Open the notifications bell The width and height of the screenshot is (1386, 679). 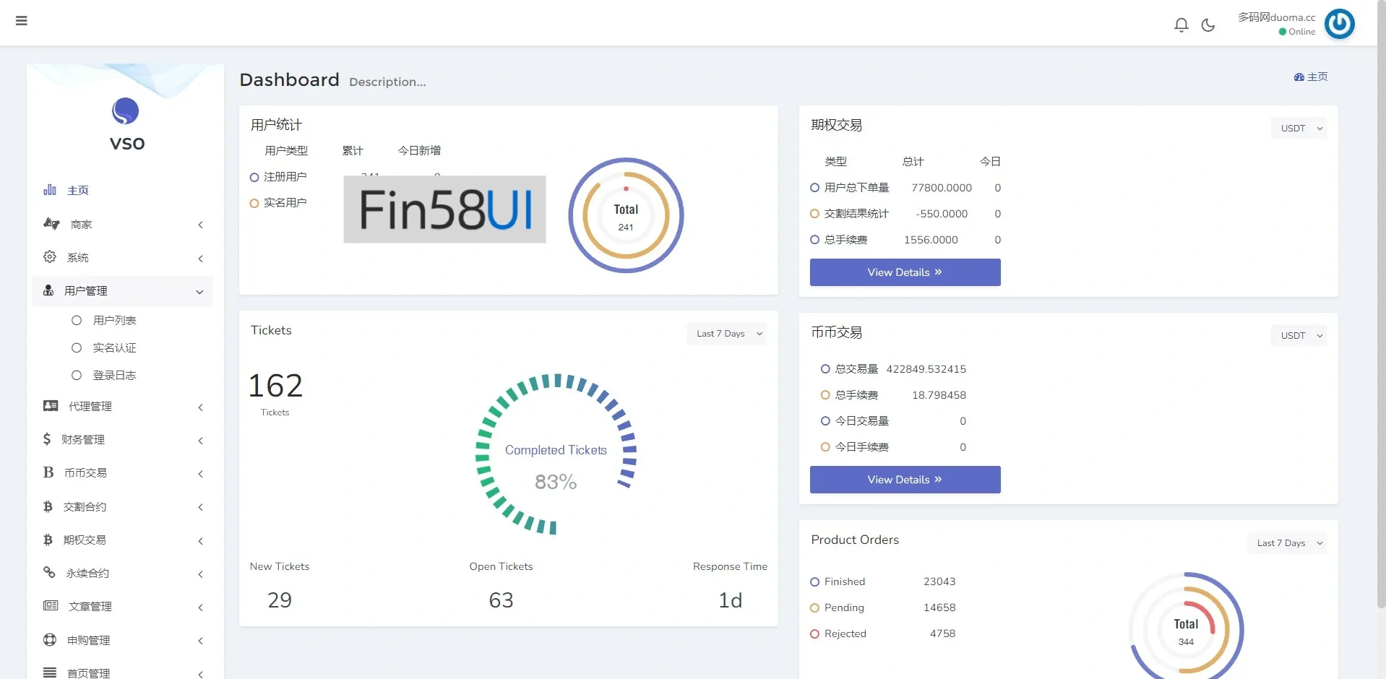pos(1181,25)
